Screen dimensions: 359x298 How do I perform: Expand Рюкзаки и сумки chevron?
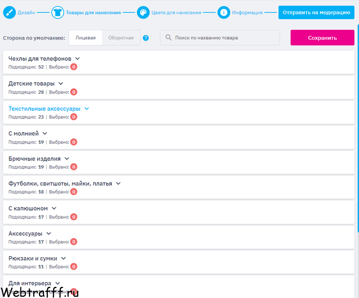(63, 258)
